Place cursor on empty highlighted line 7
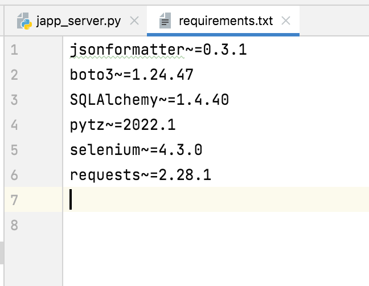The image size is (369, 286). tap(216, 199)
